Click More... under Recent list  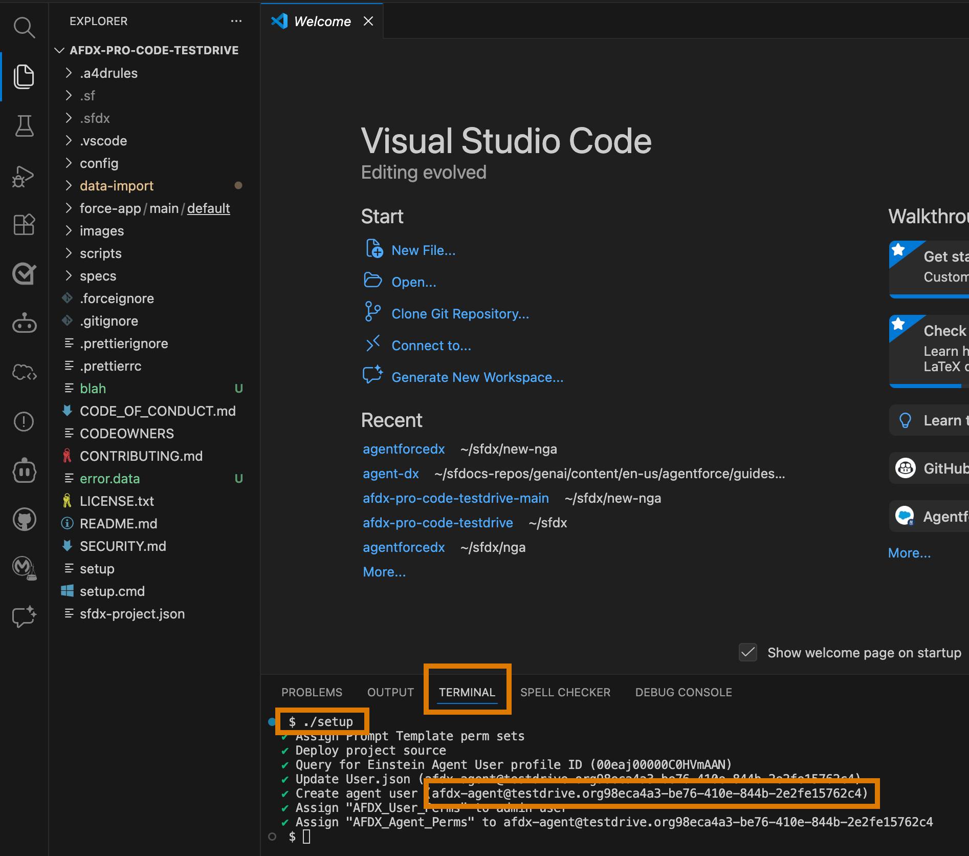click(x=384, y=572)
